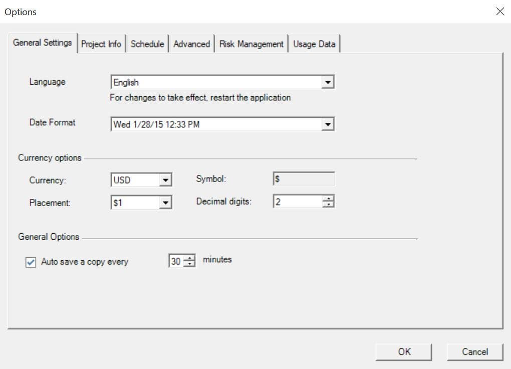The height and width of the screenshot is (369, 511).
Task: Select the Risk Management tab
Action: point(251,44)
